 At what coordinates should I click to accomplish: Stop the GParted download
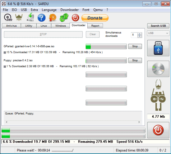point(135,46)
